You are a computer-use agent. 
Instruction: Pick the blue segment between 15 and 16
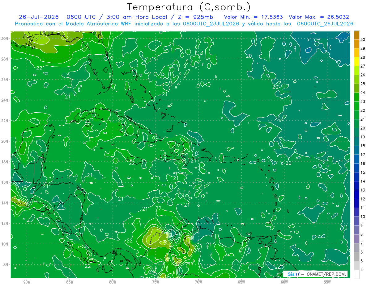pyautogui.click(x=356, y=168)
